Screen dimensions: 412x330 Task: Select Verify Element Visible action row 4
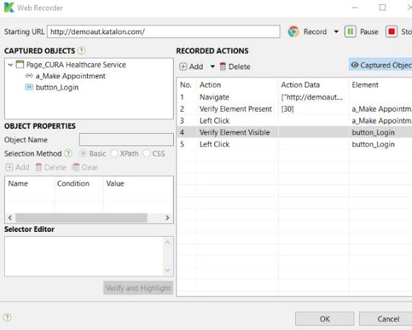[x=235, y=132]
